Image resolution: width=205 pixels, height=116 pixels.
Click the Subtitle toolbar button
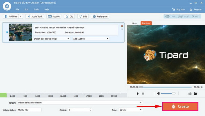[54, 16]
